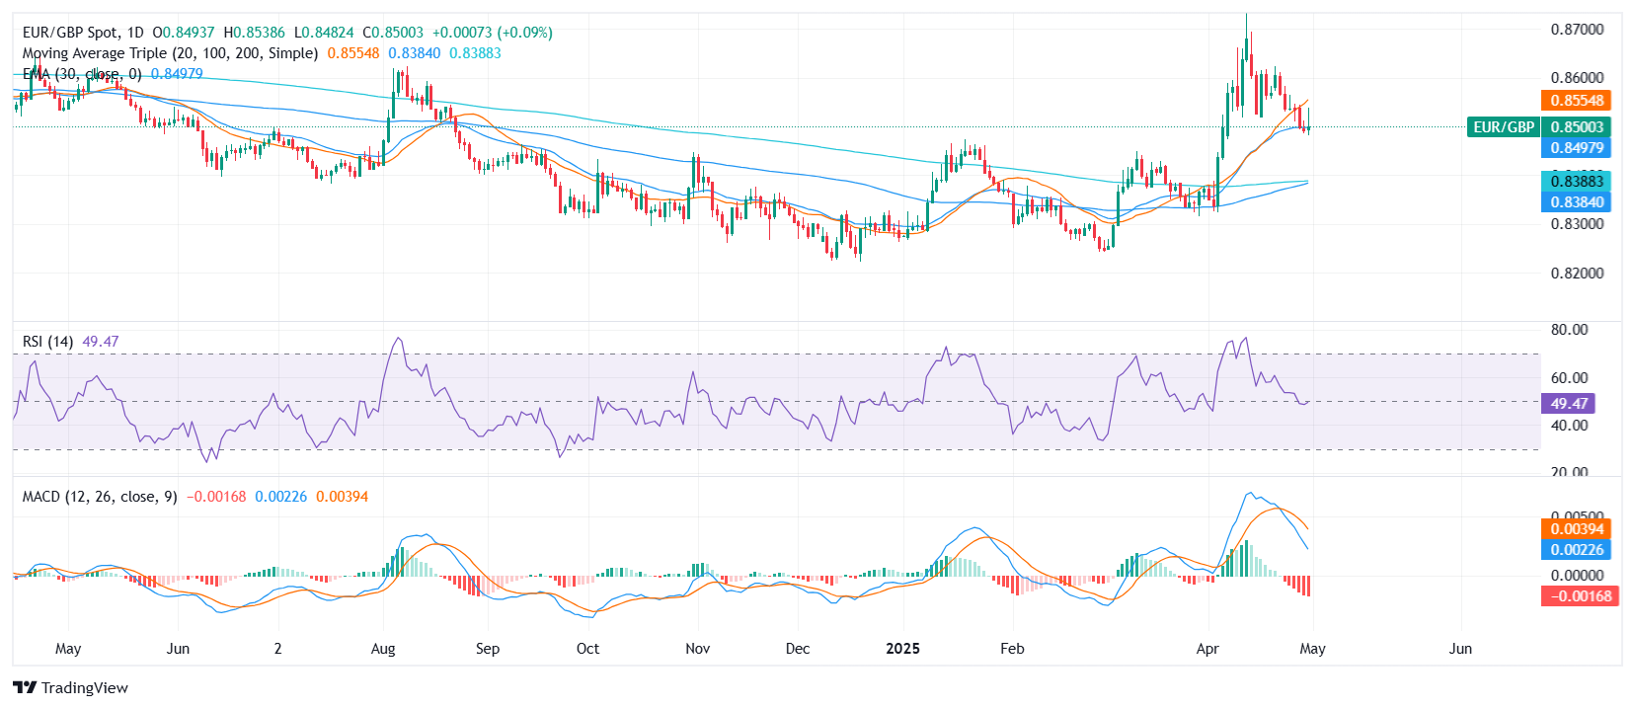Select the EMA (30, close, 0) legend
The height and width of the screenshot is (709, 1635).
click(82, 74)
